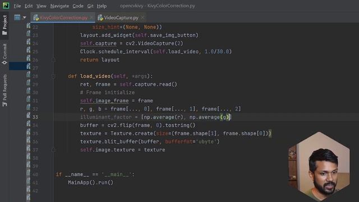The height and width of the screenshot is (202, 359).
Task: Click line number 40 in the gutter
Action: (x=35, y=175)
